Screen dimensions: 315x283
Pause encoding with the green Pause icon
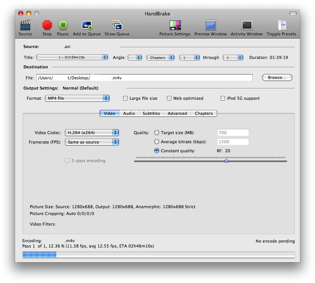tap(63, 25)
